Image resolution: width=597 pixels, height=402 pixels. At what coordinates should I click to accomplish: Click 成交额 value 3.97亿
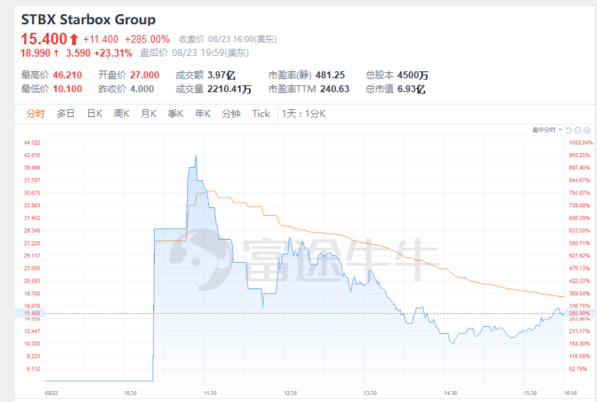(x=221, y=75)
